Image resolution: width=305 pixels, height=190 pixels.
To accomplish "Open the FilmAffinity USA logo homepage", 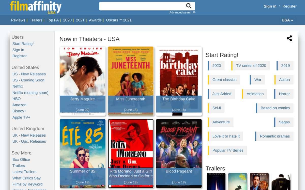I will click(36, 7).
